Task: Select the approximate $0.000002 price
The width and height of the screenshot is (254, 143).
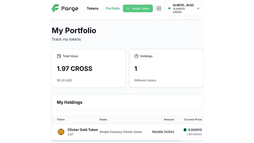Action: point(194,134)
